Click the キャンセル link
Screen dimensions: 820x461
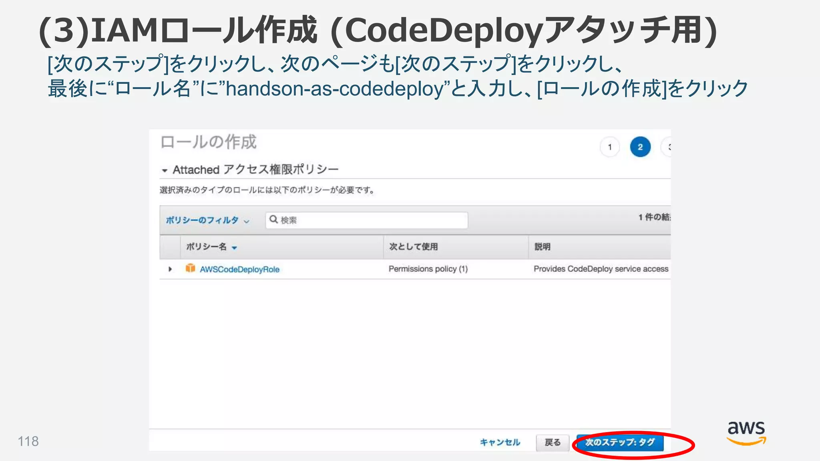500,442
